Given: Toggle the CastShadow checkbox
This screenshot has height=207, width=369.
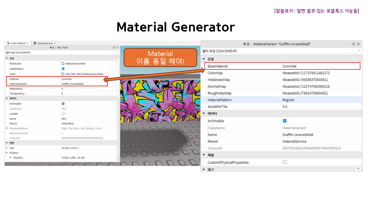Looking at the screenshot, I should click(63, 69).
